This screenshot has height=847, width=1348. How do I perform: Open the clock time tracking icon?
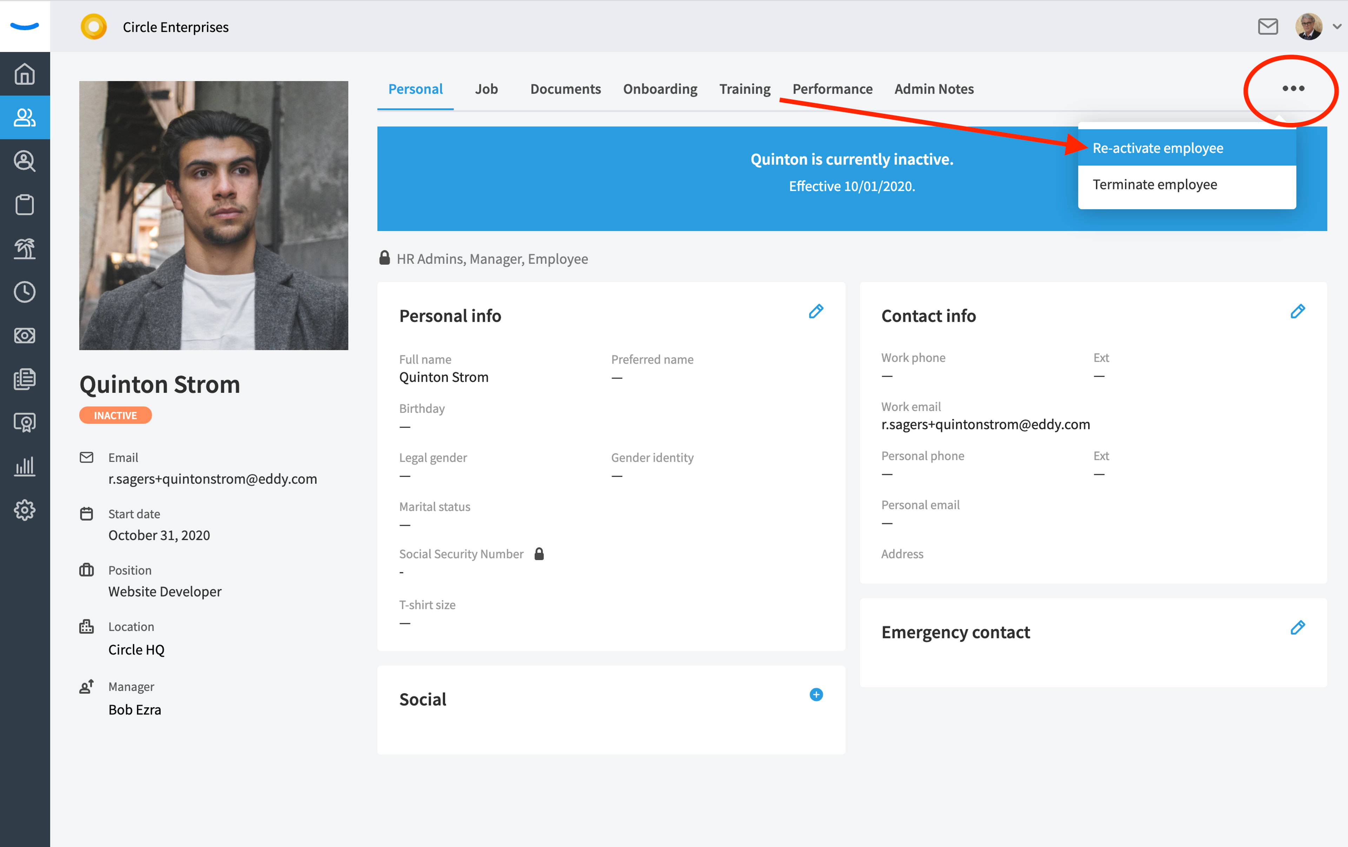25,292
